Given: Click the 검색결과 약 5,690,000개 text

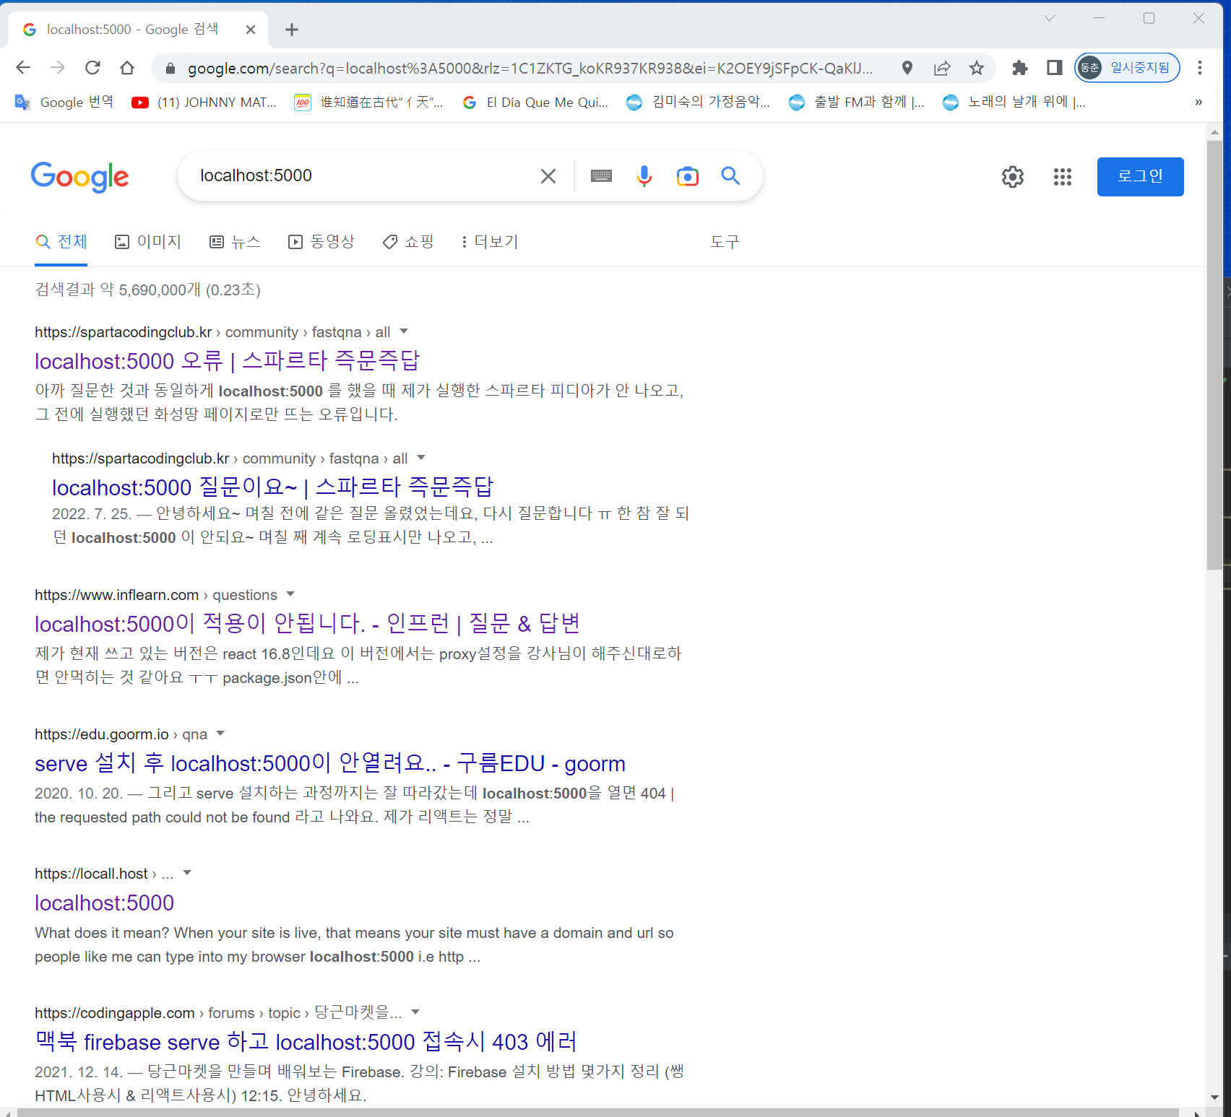Looking at the screenshot, I should pos(147,290).
